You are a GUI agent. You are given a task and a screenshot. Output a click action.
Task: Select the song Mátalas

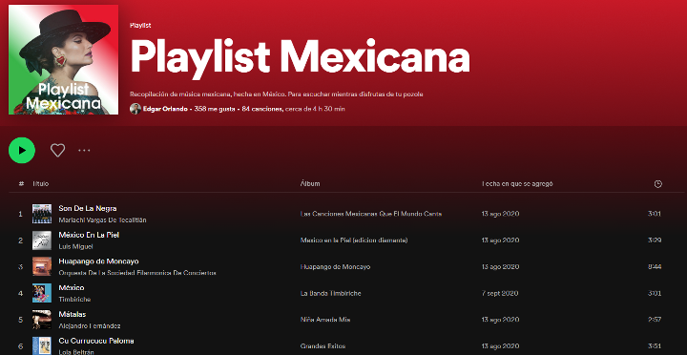(x=73, y=314)
